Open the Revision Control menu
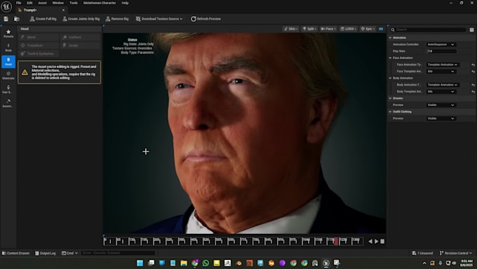Viewport: 477px width, 269px height. pyautogui.click(x=456, y=253)
